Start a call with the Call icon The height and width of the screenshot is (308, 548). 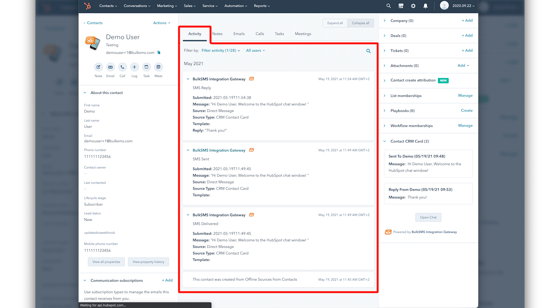(x=122, y=67)
